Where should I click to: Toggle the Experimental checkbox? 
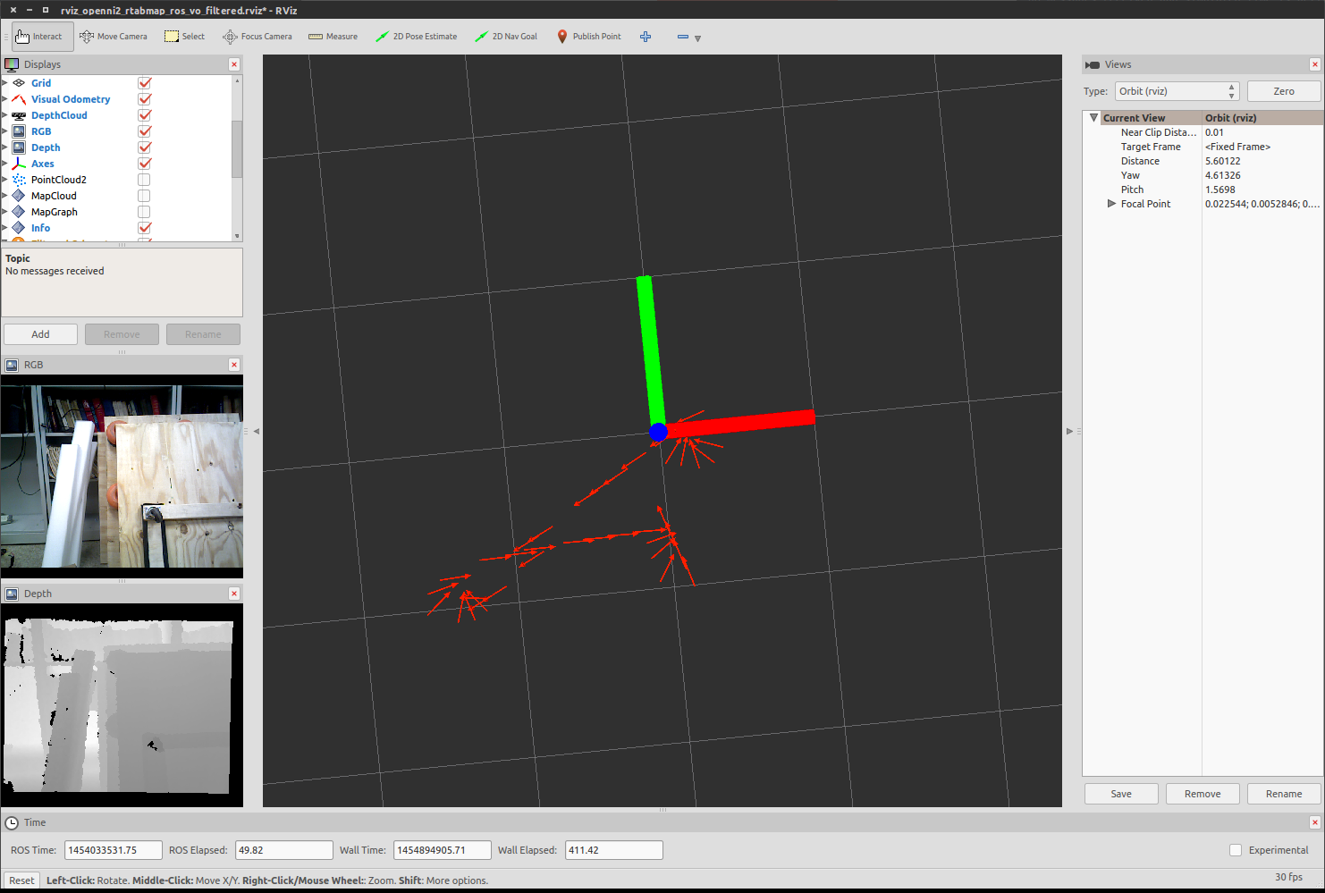pyautogui.click(x=1236, y=850)
